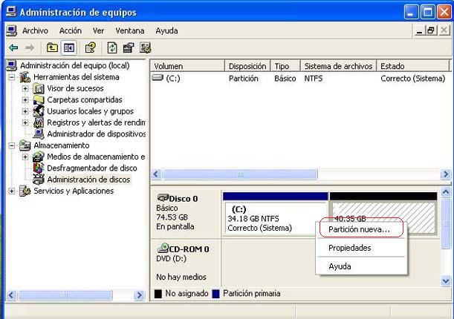The width and height of the screenshot is (454, 319).
Task: Click the menu bar computer icon
Action: [12, 30]
